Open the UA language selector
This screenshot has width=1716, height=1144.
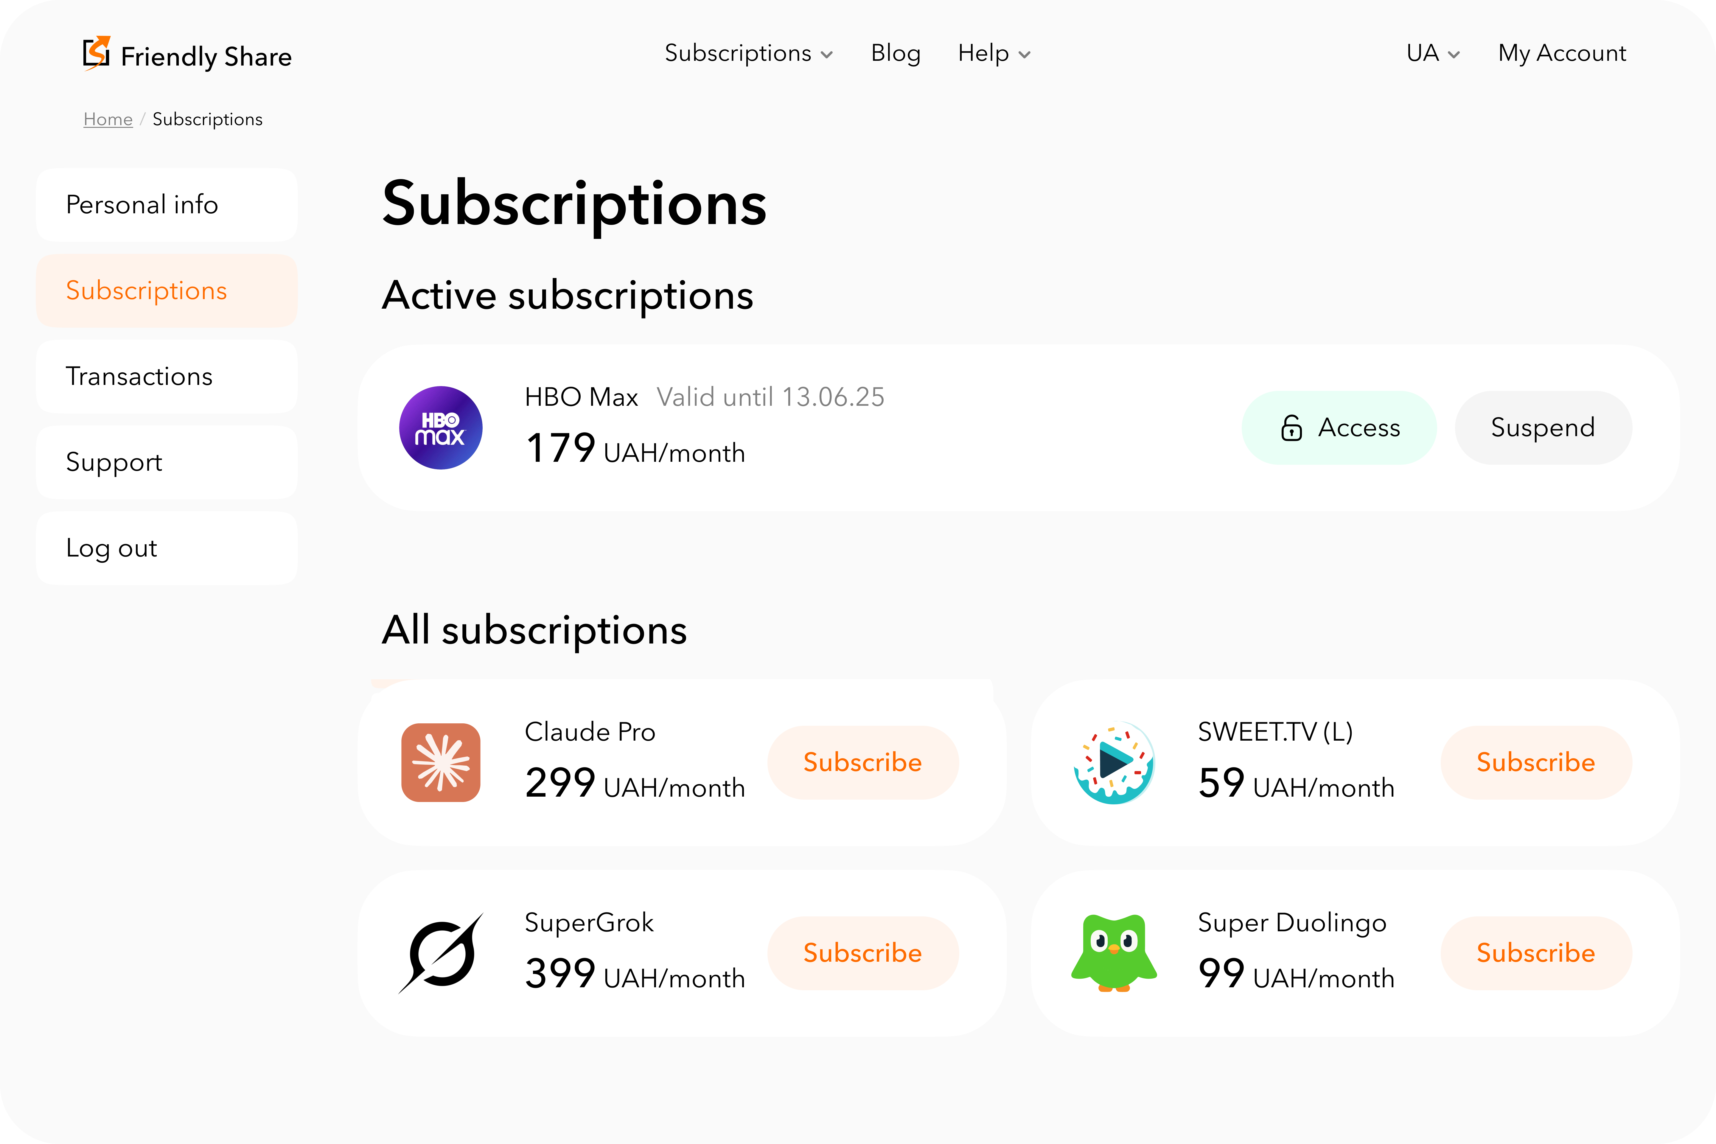[x=1433, y=53]
